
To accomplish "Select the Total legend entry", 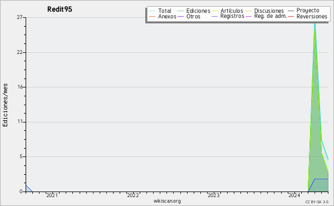I will (160, 11).
